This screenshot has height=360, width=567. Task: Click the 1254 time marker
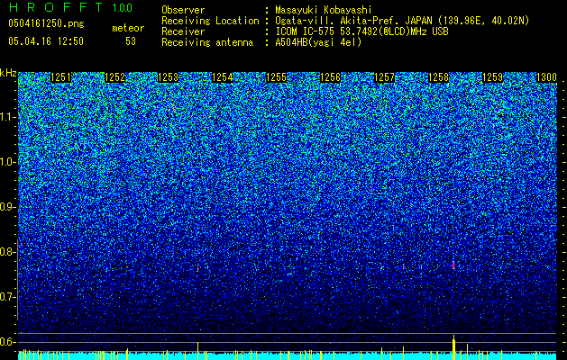point(222,77)
